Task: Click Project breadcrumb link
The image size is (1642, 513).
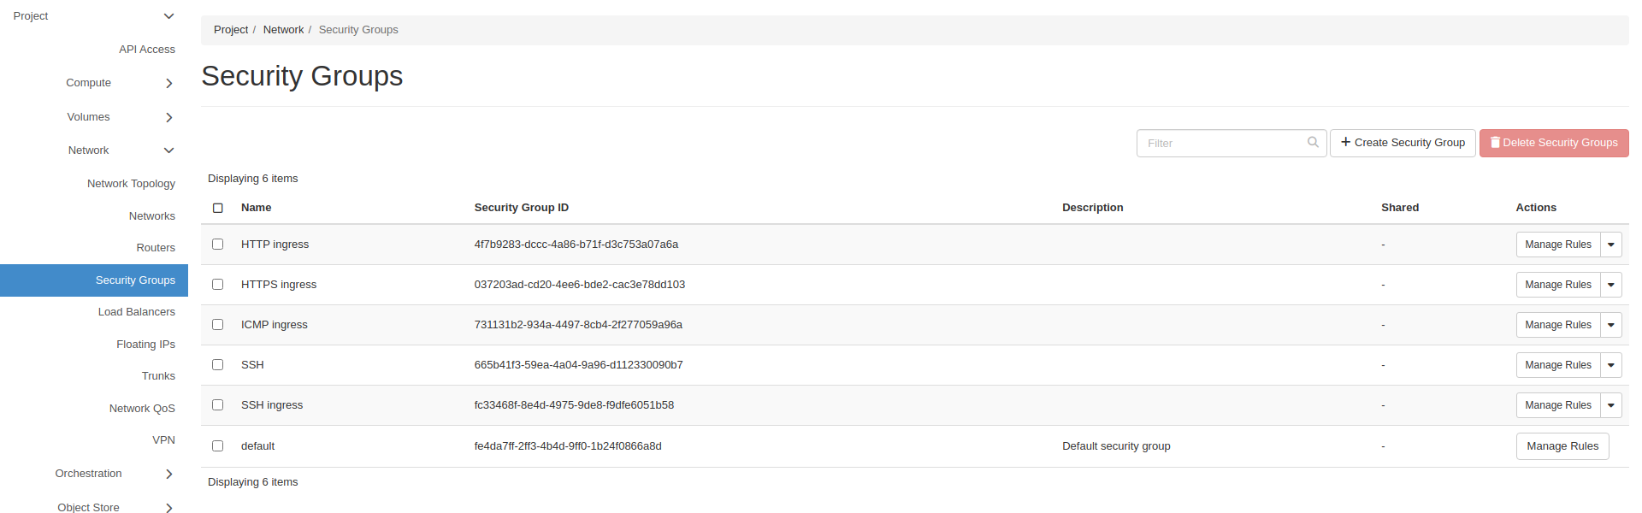Action: click(231, 30)
